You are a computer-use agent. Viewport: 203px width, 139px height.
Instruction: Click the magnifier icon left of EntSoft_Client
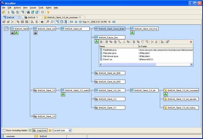(x=6, y=28)
